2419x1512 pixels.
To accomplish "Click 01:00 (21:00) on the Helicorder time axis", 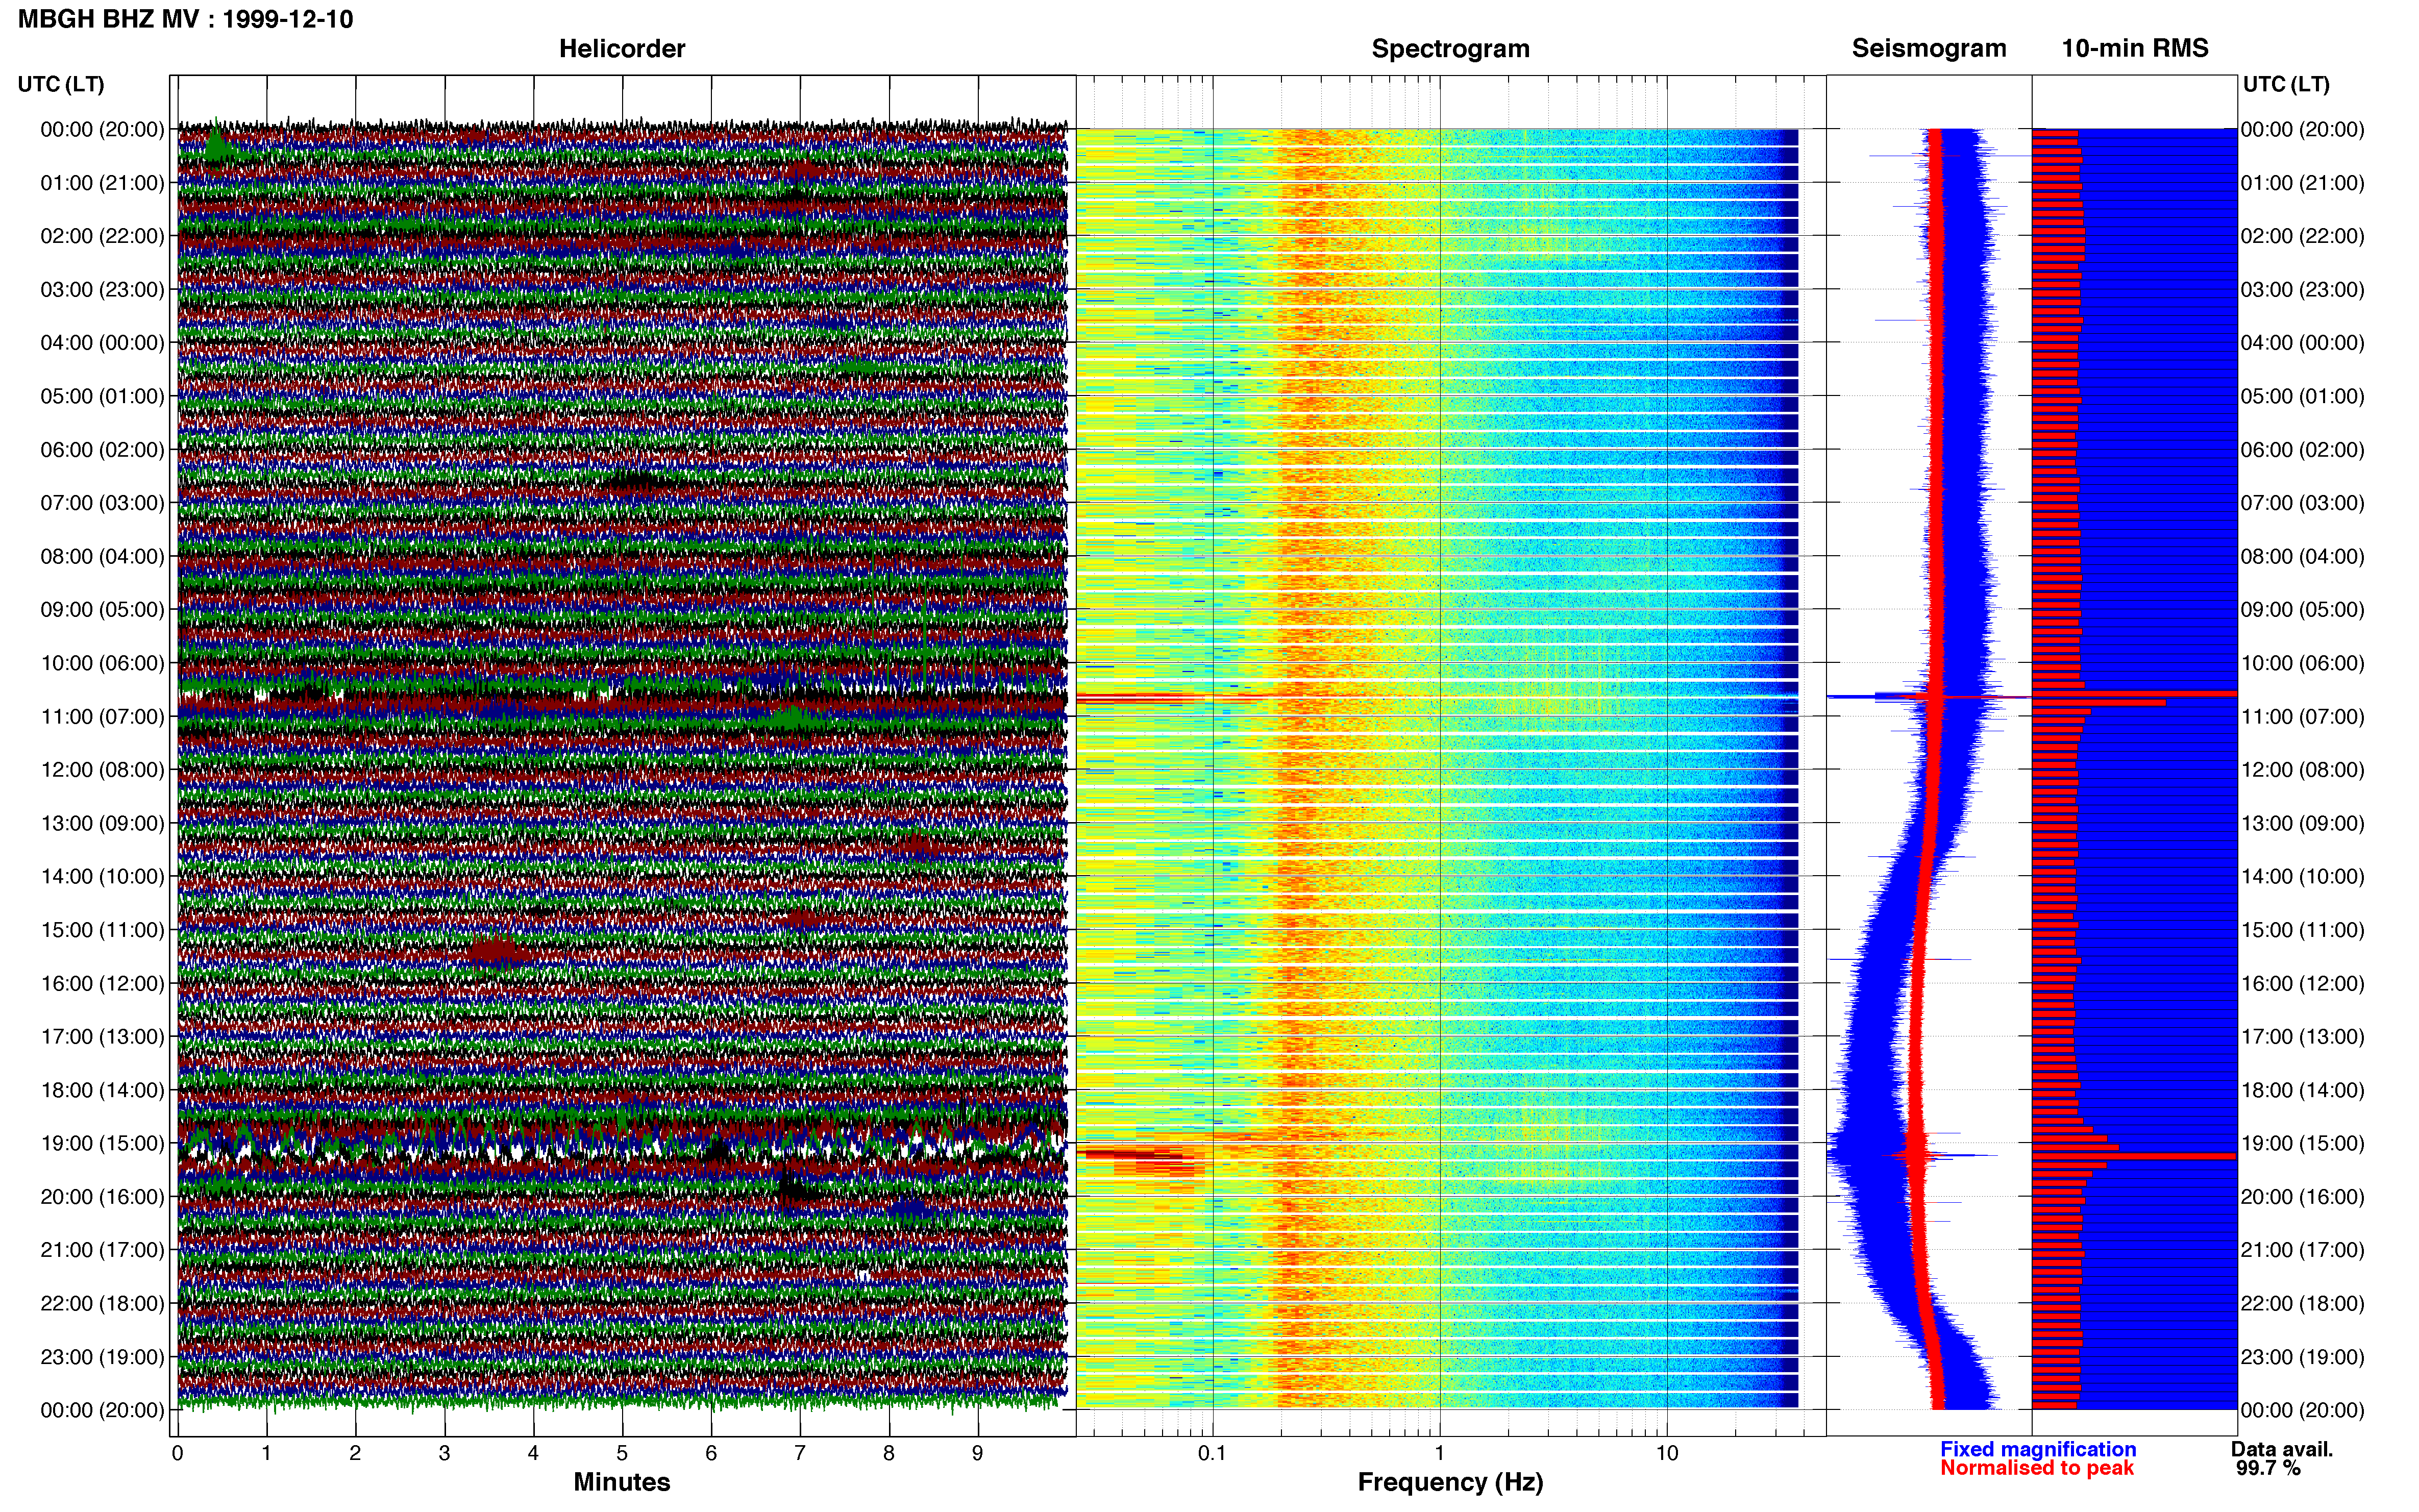I will [x=102, y=182].
